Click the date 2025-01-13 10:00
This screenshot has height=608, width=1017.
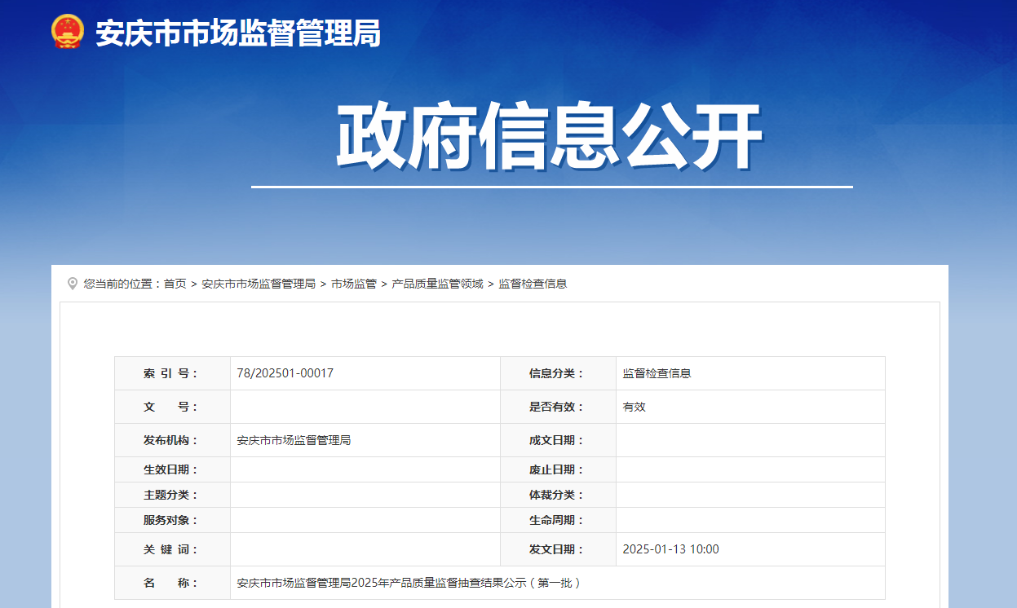671,549
